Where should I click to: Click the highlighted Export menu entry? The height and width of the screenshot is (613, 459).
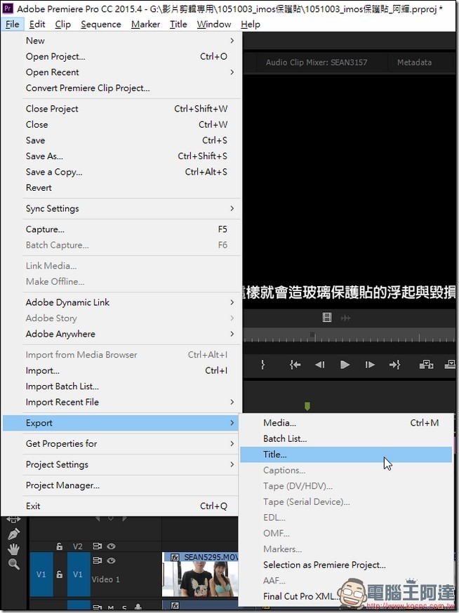click(x=121, y=423)
